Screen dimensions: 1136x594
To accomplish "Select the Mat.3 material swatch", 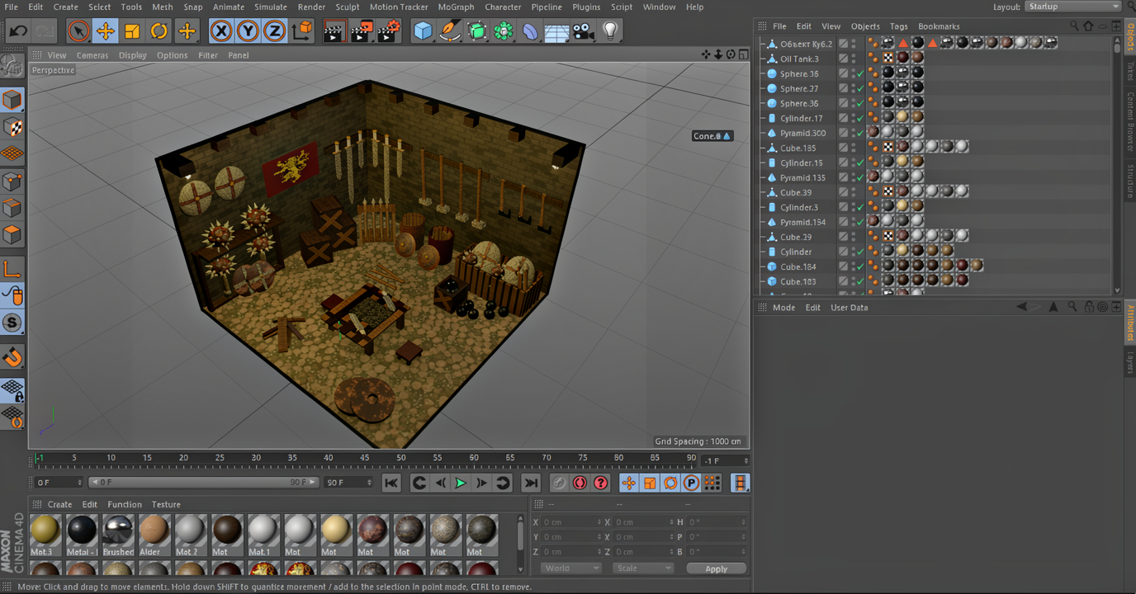I will [45, 535].
